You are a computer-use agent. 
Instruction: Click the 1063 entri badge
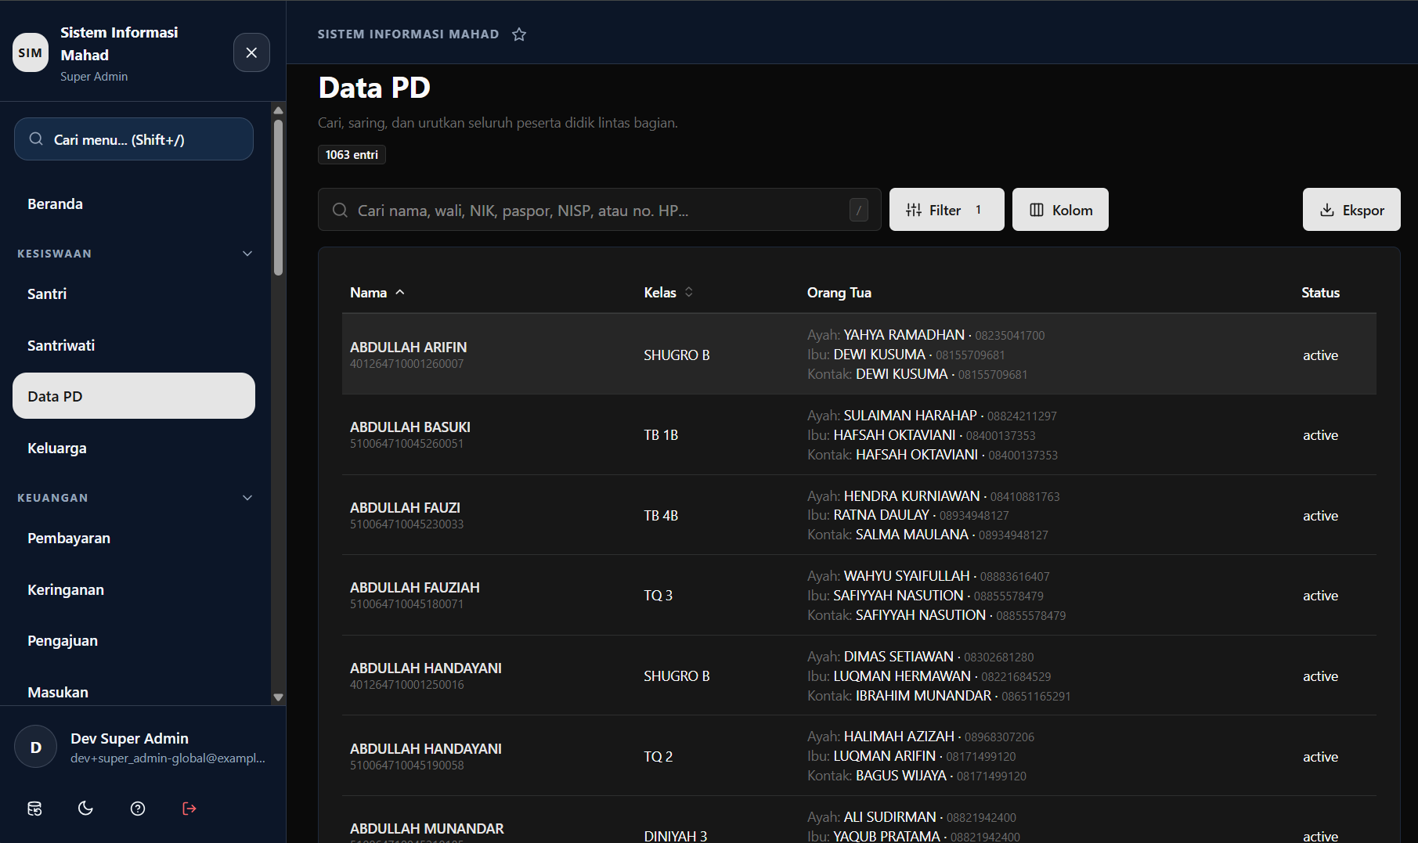(x=352, y=155)
